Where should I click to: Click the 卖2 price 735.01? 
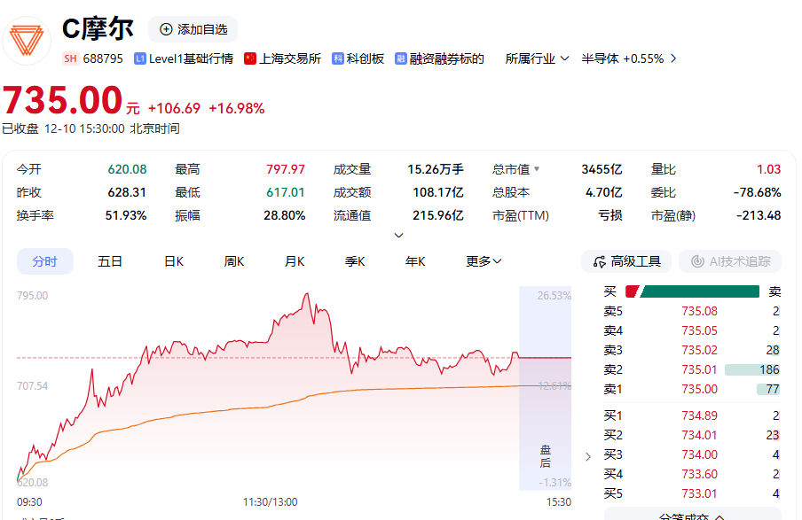coord(699,369)
